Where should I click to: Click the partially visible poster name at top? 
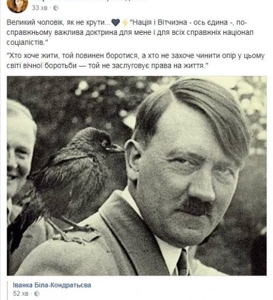point(90,1)
